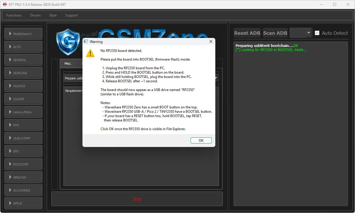Confirm the warning with OK
The width and height of the screenshot is (355, 213).
[x=201, y=140]
